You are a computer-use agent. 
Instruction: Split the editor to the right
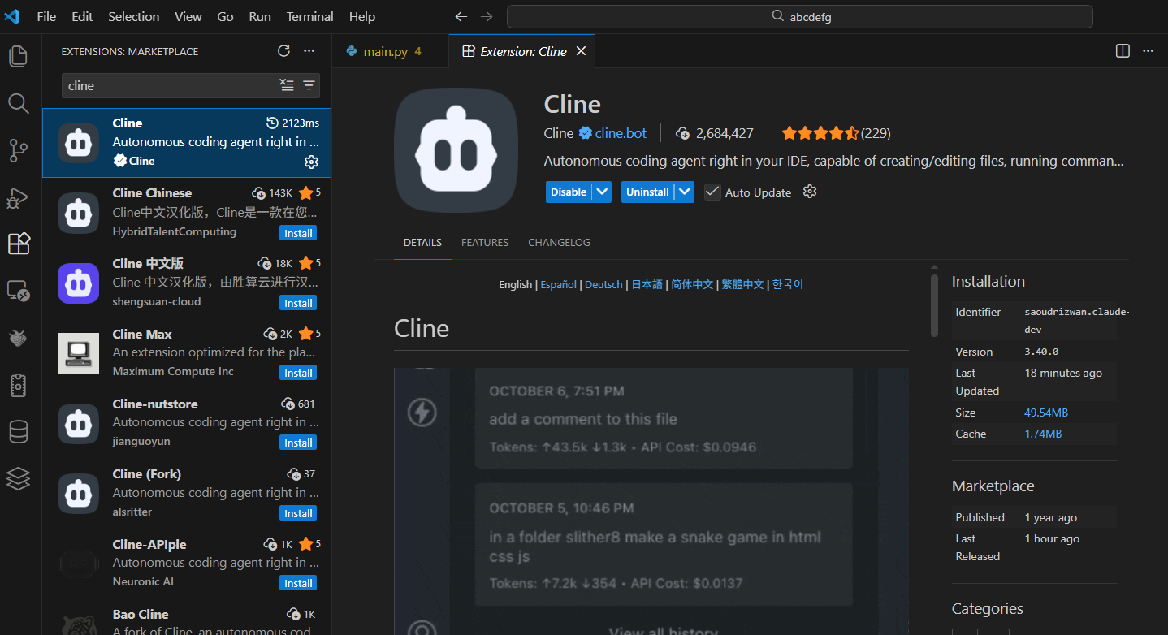pos(1123,51)
